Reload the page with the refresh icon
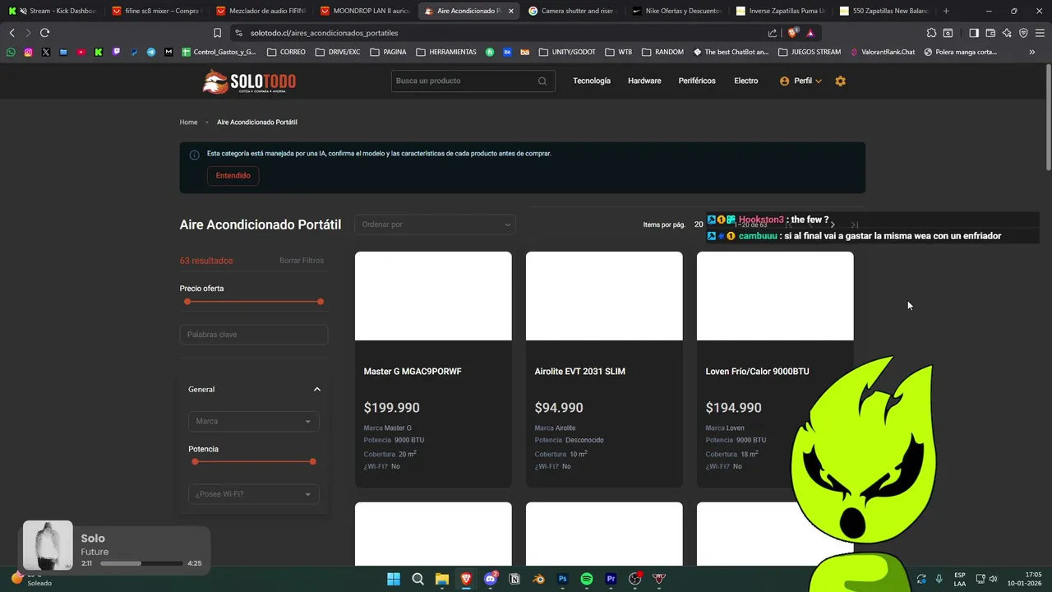 pos(44,33)
